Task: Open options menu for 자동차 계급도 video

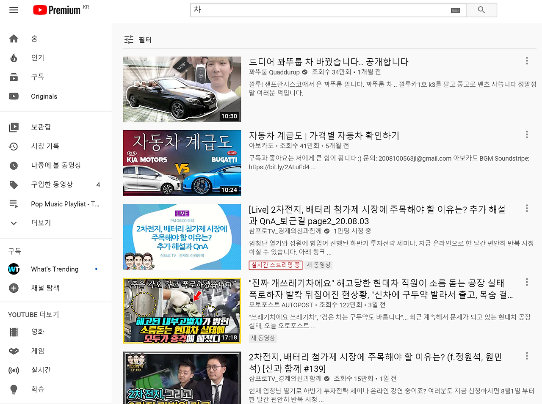Action: tap(526, 134)
